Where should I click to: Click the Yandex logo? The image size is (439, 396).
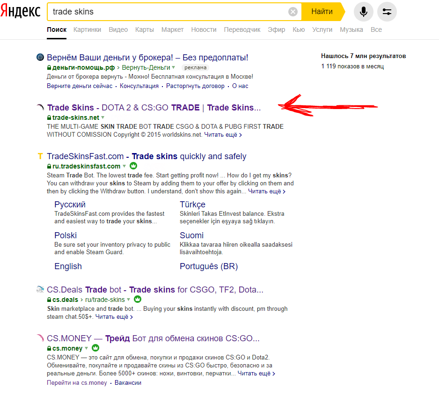[21, 12]
